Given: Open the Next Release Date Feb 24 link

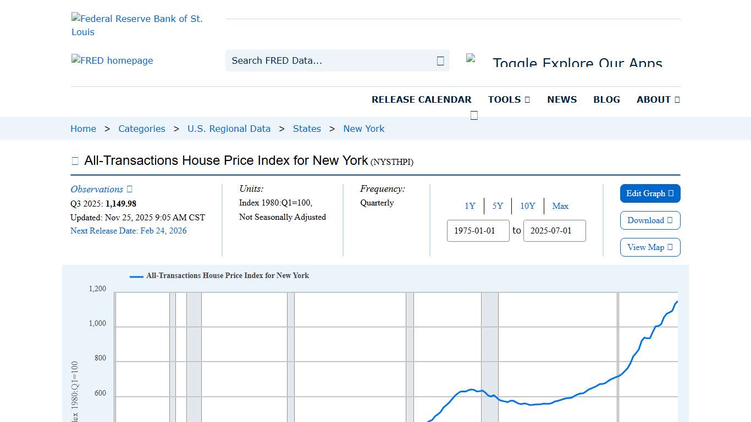Looking at the screenshot, I should click(x=129, y=231).
